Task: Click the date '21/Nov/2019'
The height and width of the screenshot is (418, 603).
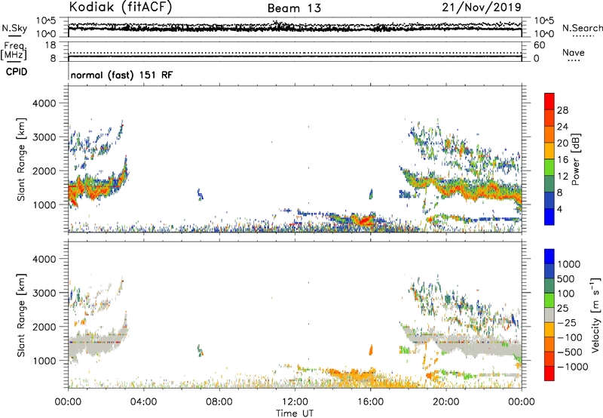Action: pyautogui.click(x=482, y=7)
